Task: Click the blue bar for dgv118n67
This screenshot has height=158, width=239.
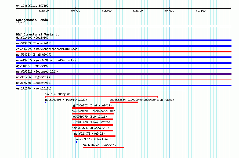Action: 124,69
